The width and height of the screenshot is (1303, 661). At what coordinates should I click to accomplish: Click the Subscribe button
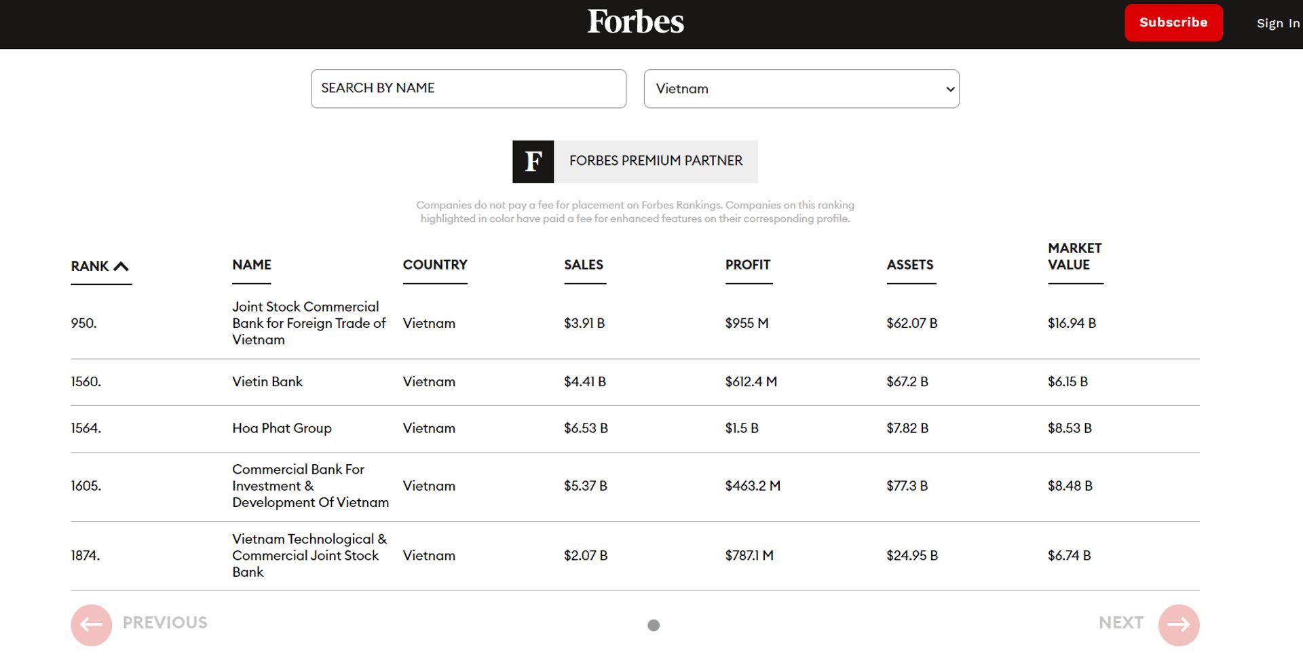pos(1173,22)
